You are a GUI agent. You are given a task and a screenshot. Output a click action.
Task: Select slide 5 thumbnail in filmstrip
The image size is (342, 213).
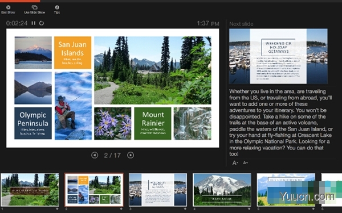click(286, 190)
